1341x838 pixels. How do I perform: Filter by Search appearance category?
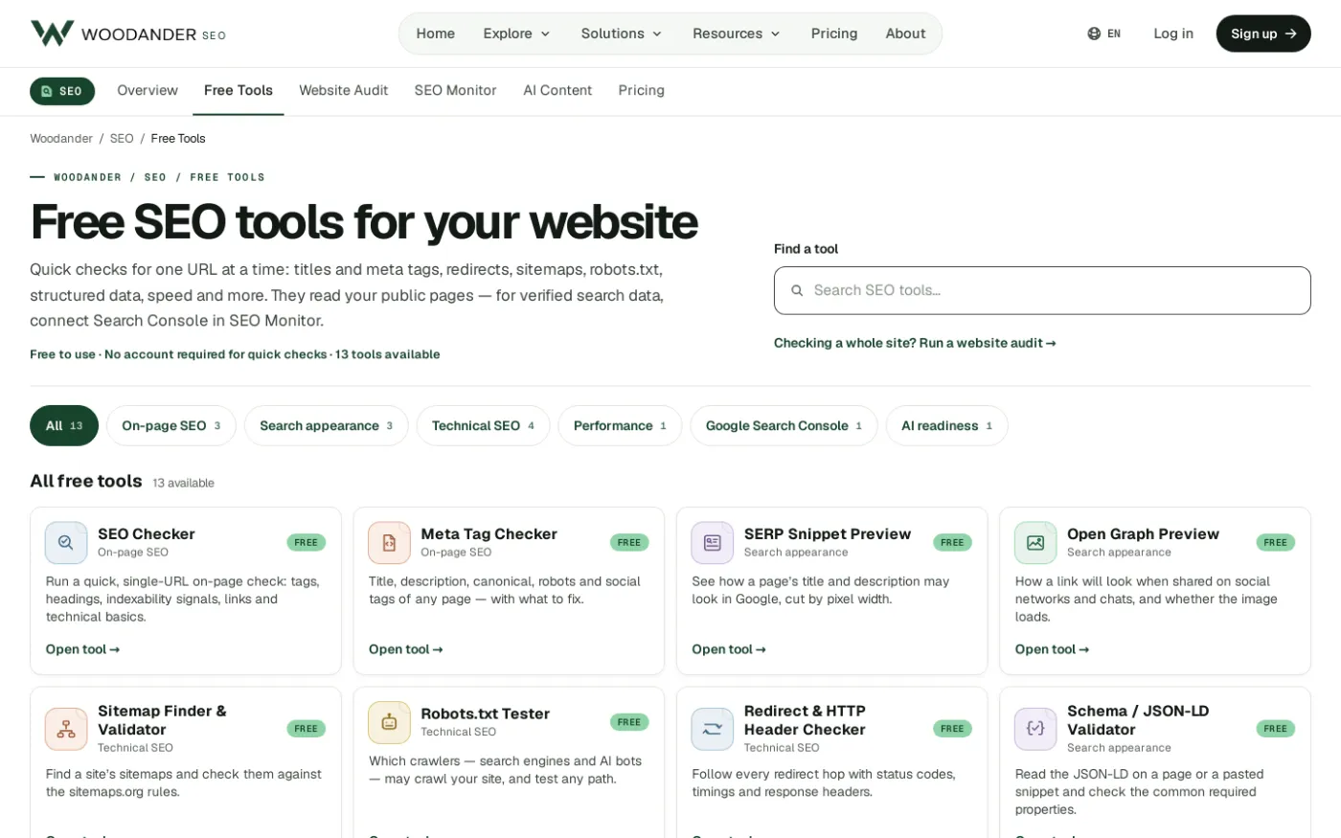point(327,425)
